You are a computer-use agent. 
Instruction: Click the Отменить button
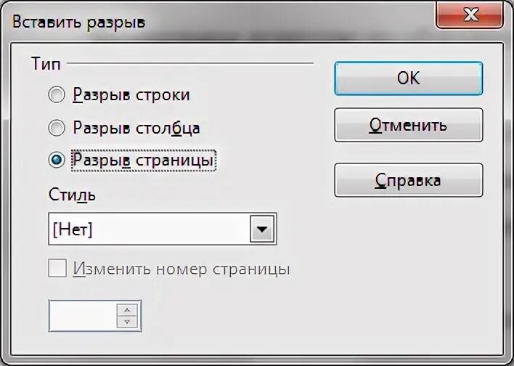[x=409, y=125]
